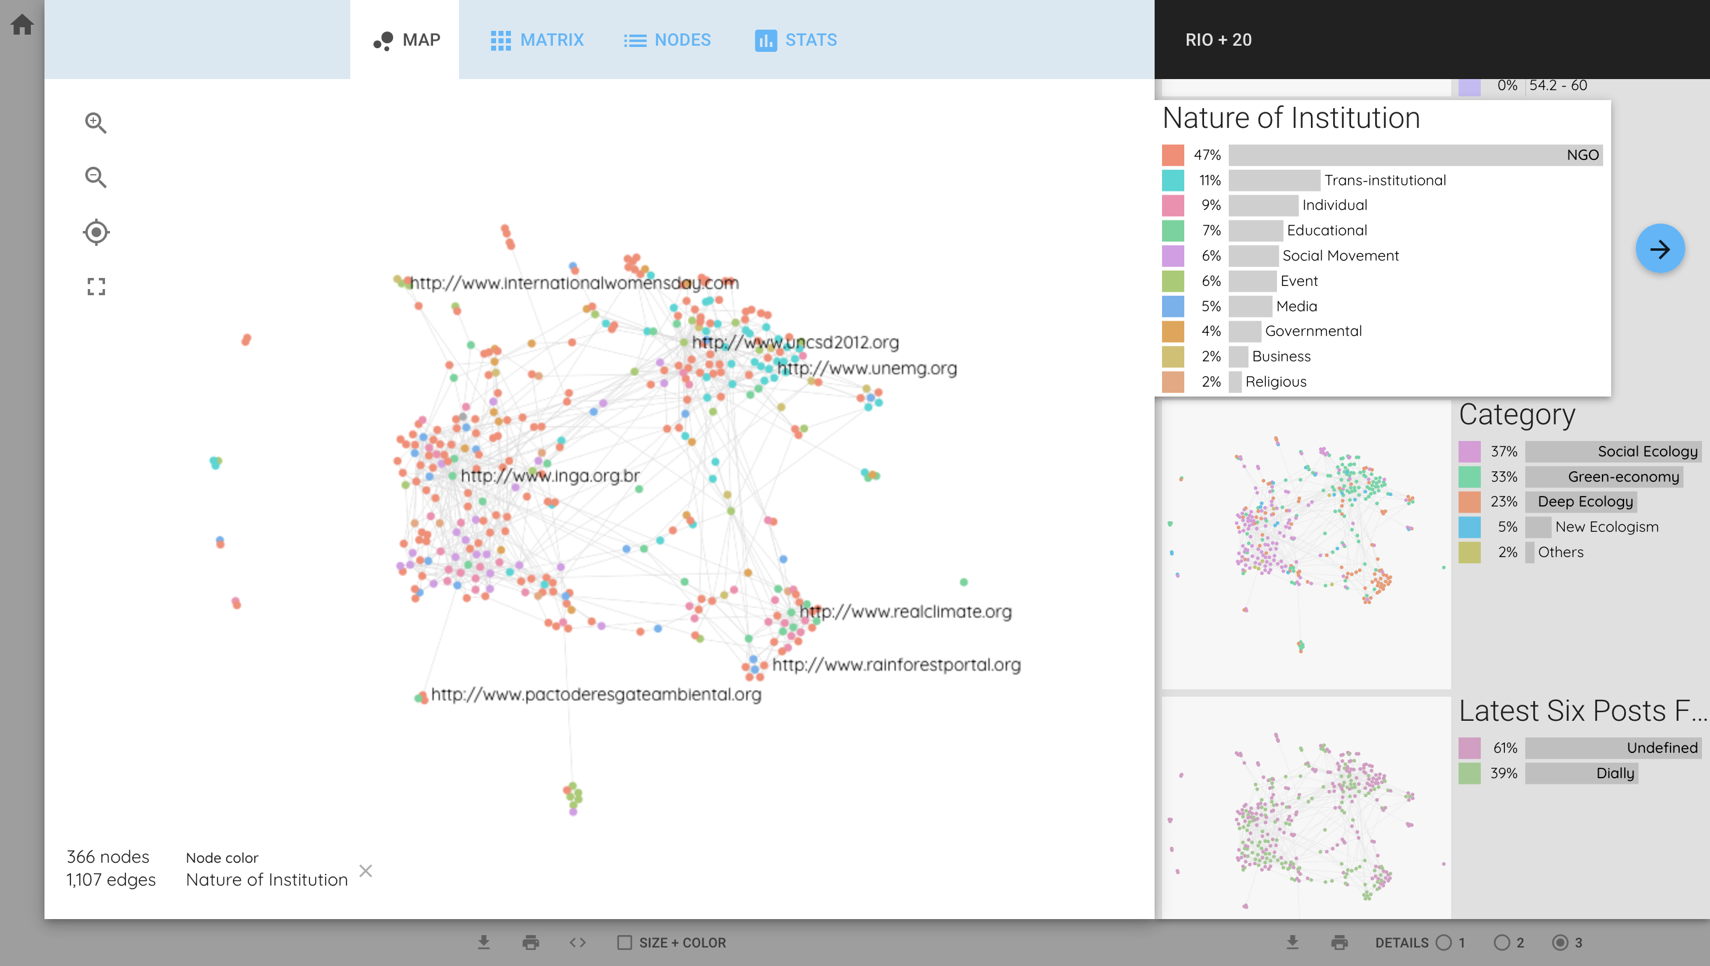The image size is (1710, 966).
Task: Click the NGO orange color swatch
Action: pos(1174,154)
